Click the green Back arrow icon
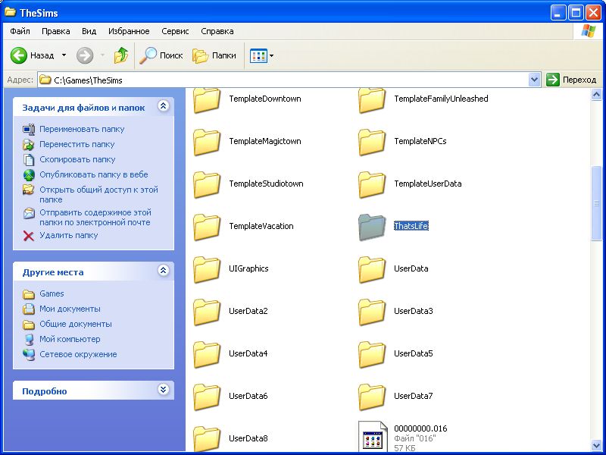 coord(18,55)
